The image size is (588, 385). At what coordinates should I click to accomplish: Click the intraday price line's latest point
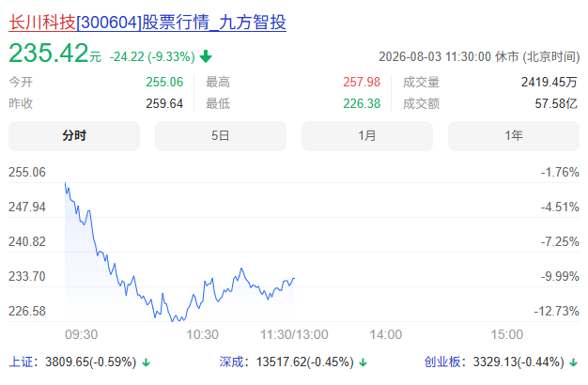[294, 279]
